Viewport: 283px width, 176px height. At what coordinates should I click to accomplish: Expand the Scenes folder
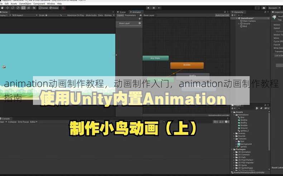pos(234,134)
